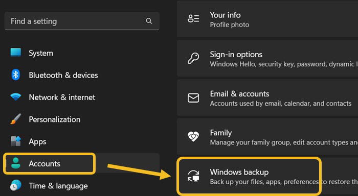Click the Family heart icon

coord(193,136)
